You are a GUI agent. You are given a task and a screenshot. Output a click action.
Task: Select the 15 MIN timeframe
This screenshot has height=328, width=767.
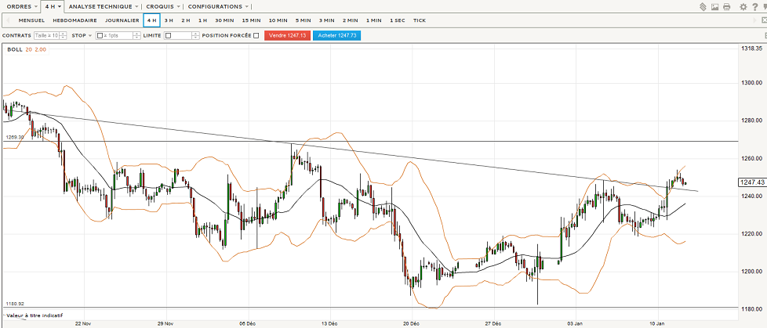(x=251, y=20)
